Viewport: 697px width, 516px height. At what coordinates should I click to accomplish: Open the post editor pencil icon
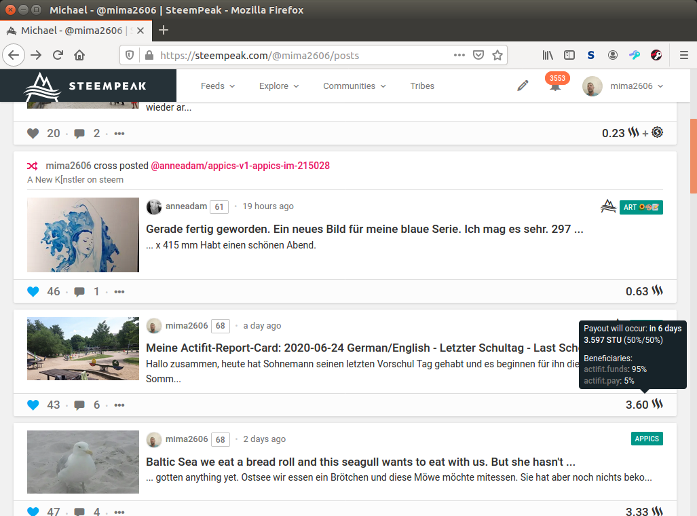click(x=523, y=86)
